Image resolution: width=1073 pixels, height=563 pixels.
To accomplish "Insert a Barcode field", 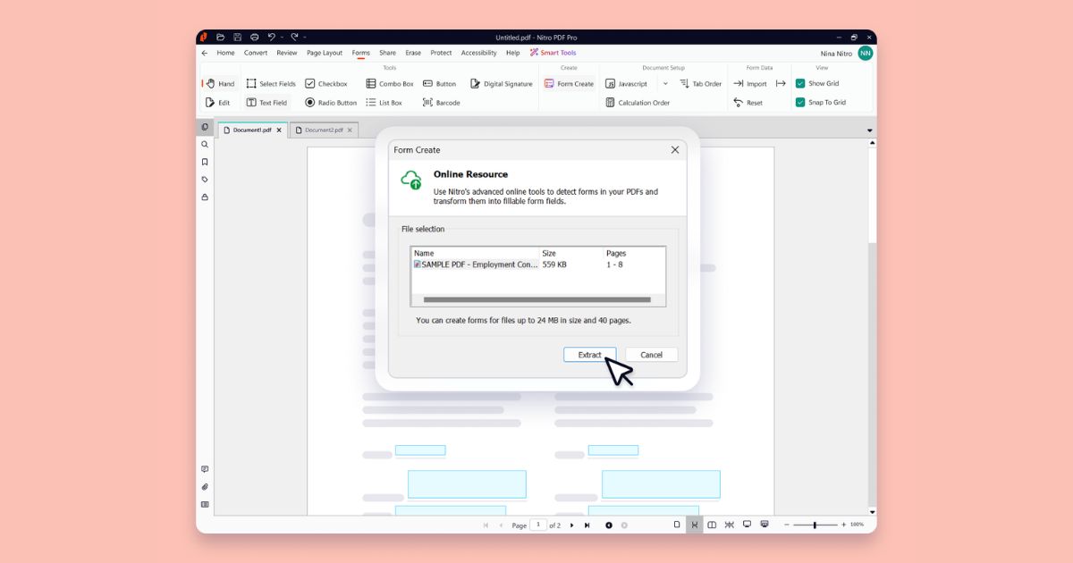I will [x=441, y=103].
